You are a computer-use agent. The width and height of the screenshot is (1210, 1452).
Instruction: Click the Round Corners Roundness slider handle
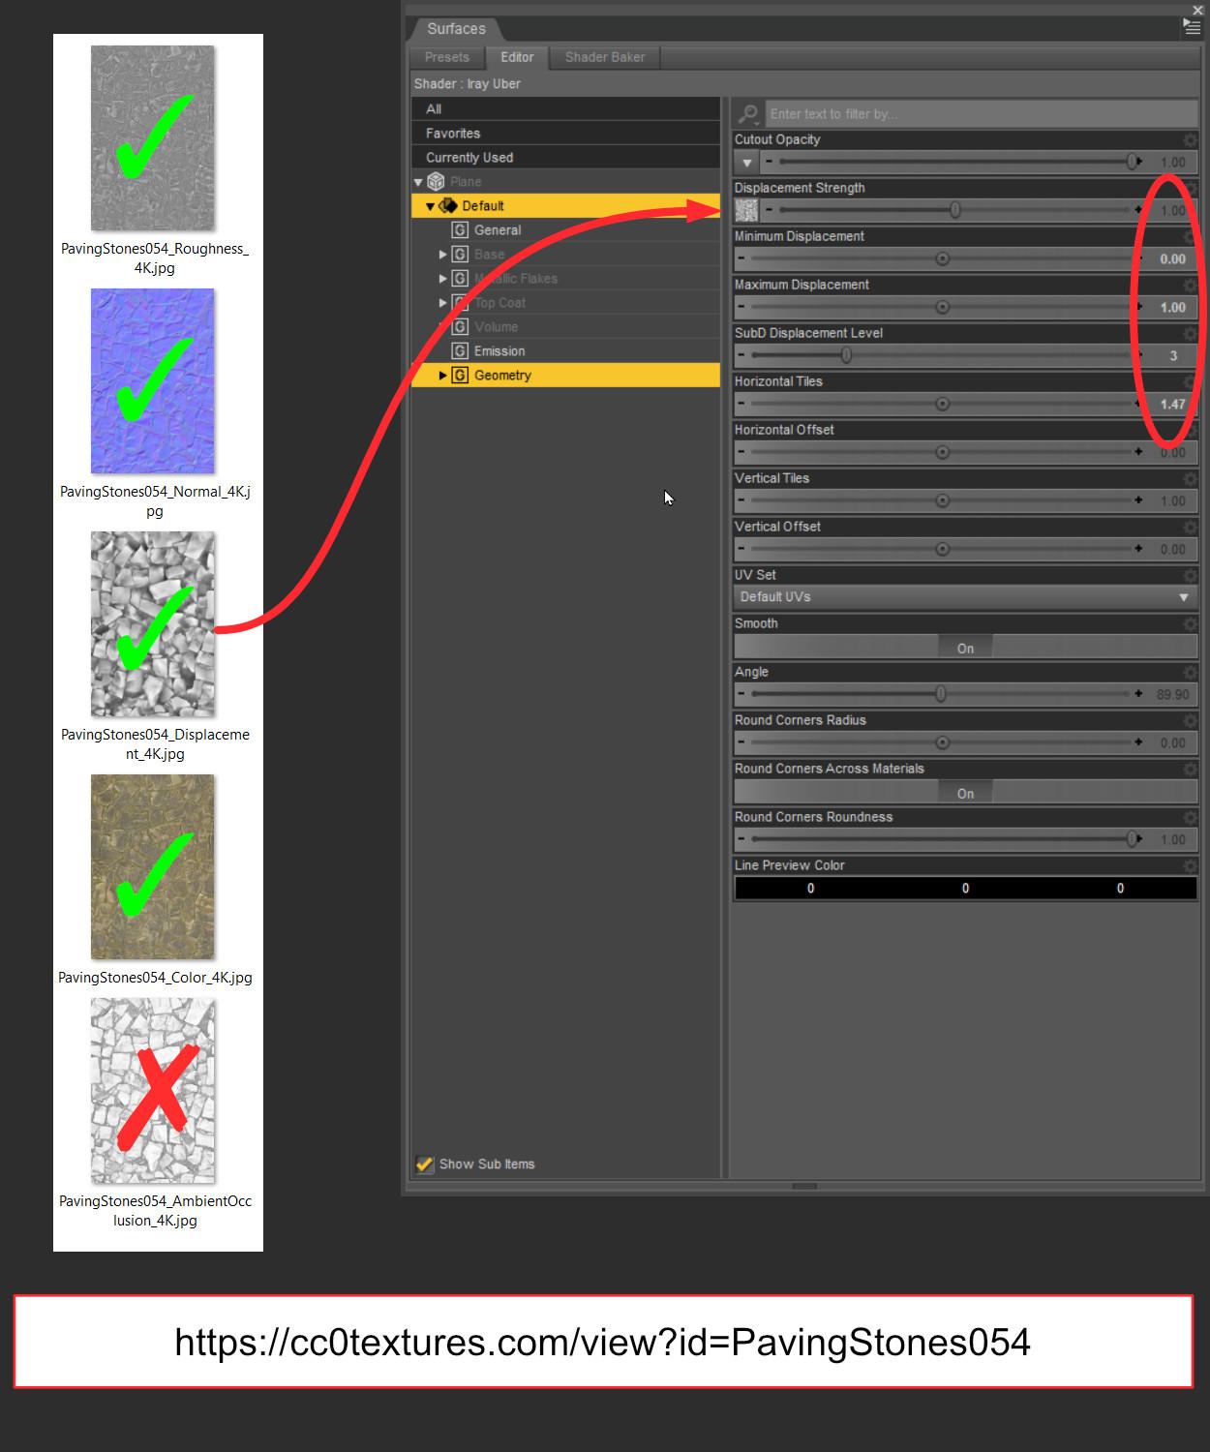tap(1132, 839)
